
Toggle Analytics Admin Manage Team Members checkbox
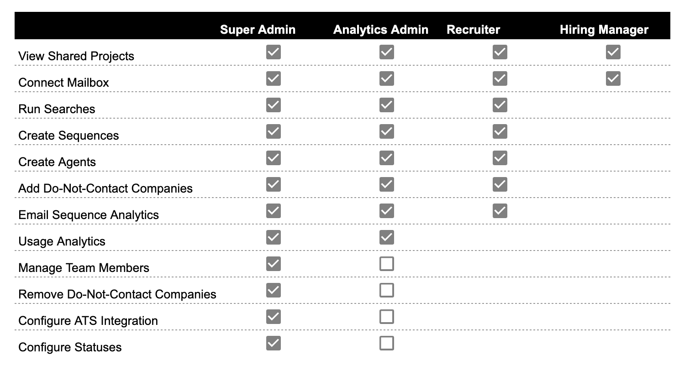click(x=387, y=264)
